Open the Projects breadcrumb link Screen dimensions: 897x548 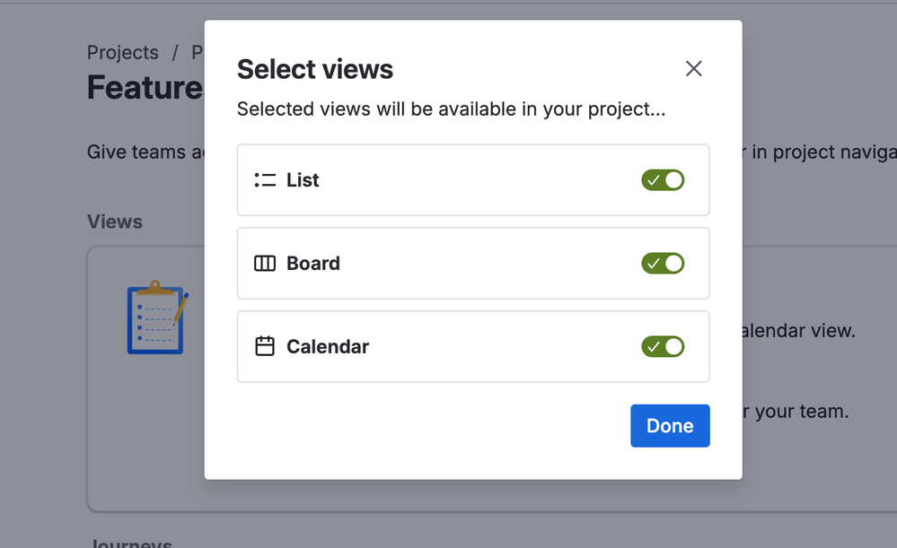[122, 53]
